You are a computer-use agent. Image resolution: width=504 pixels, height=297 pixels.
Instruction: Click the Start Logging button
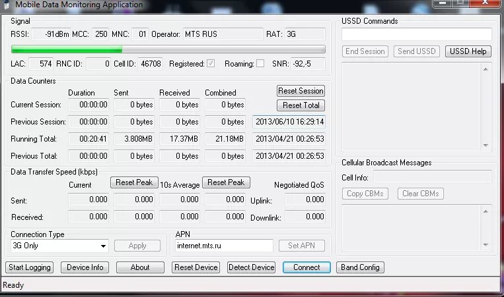(30, 267)
